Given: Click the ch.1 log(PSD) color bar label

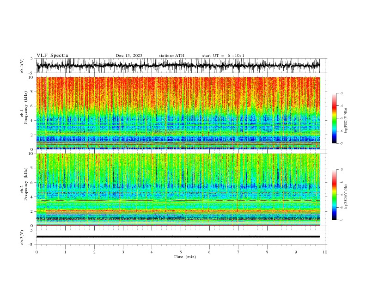Looking at the screenshot, I should pos(346,121).
